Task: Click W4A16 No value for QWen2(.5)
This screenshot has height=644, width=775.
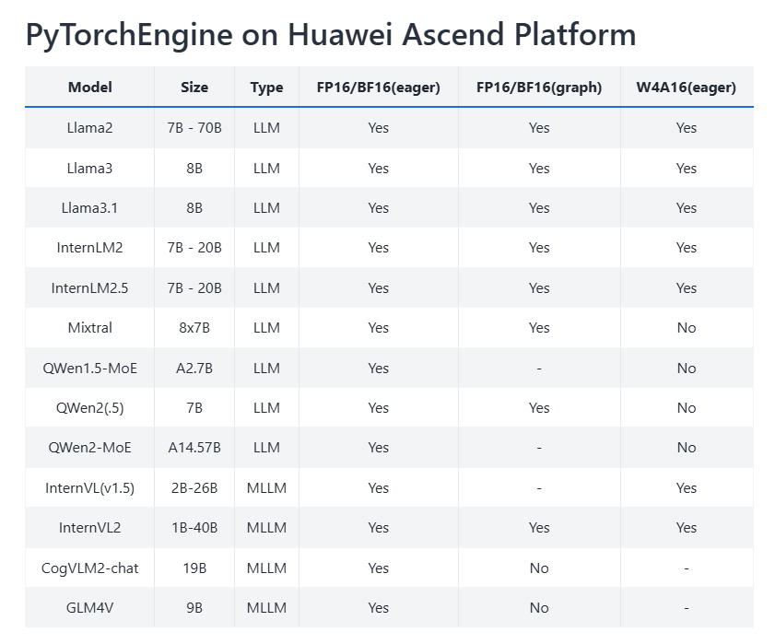Action: point(686,408)
